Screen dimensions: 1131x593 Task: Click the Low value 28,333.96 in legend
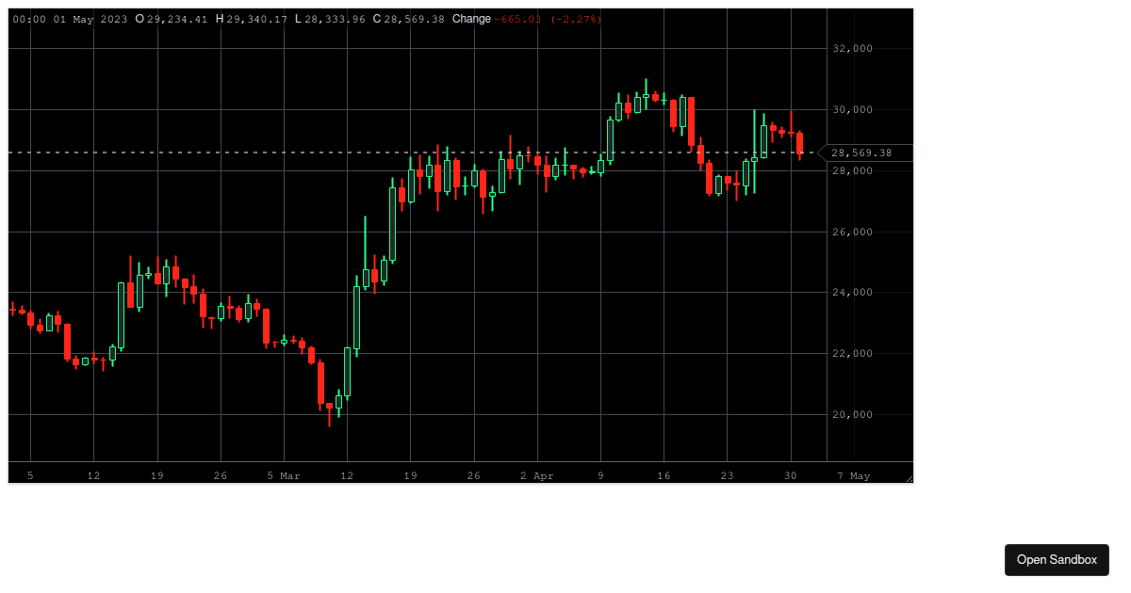335,19
